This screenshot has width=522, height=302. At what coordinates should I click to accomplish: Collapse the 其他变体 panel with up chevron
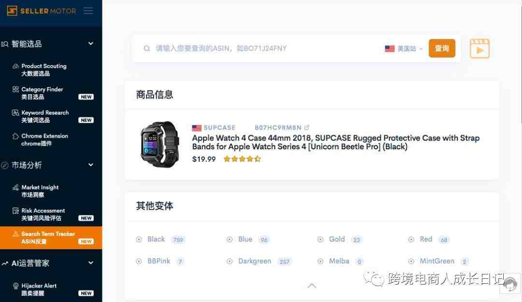[312, 286]
